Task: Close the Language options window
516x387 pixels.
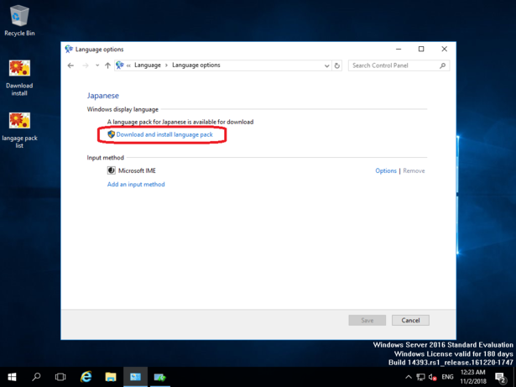Action: [x=444, y=49]
